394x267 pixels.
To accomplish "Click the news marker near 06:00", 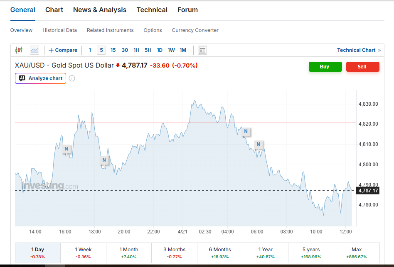I will point(258,145).
